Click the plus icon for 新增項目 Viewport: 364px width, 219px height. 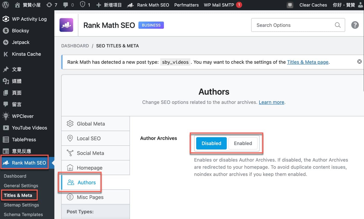[x=99, y=5]
